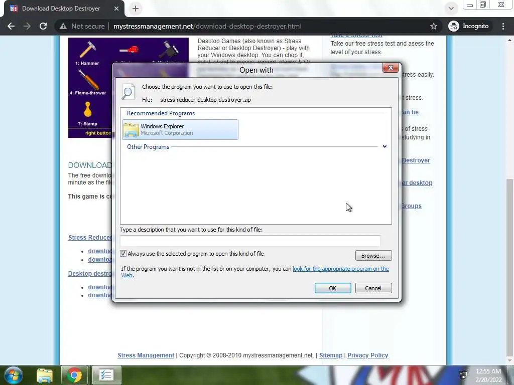Viewport: 514px width, 385px height.
Task: Open Windows Explorer from the taskbar
Action: tap(45, 375)
